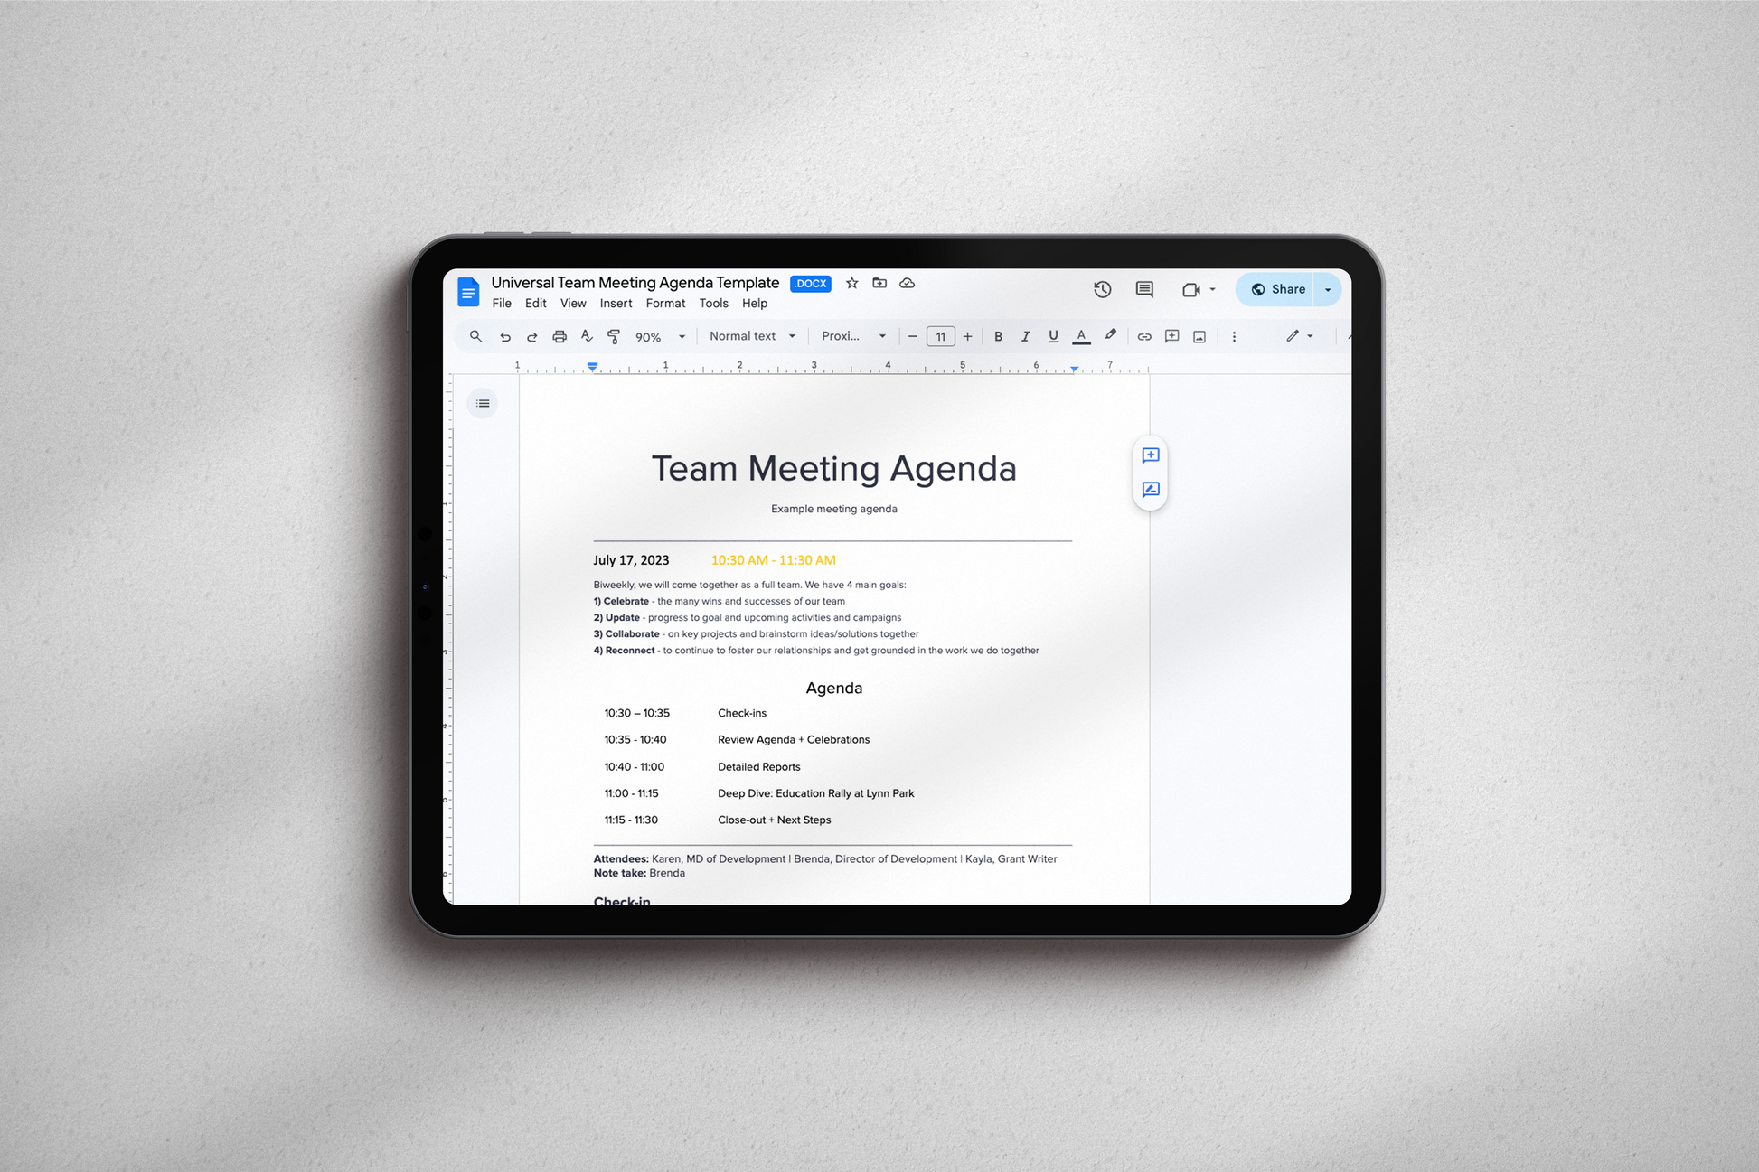The image size is (1759, 1172).
Task: Open the Tools menu
Action: tap(713, 304)
